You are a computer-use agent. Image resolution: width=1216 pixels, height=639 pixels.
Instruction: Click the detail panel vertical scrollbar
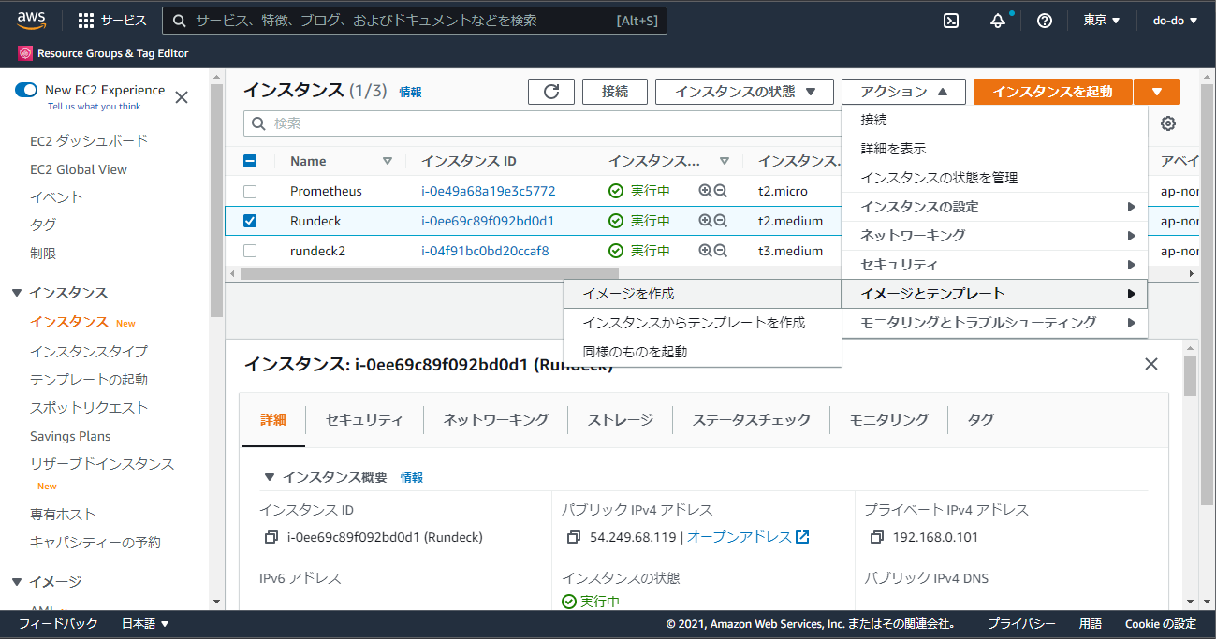pyautogui.click(x=1191, y=374)
